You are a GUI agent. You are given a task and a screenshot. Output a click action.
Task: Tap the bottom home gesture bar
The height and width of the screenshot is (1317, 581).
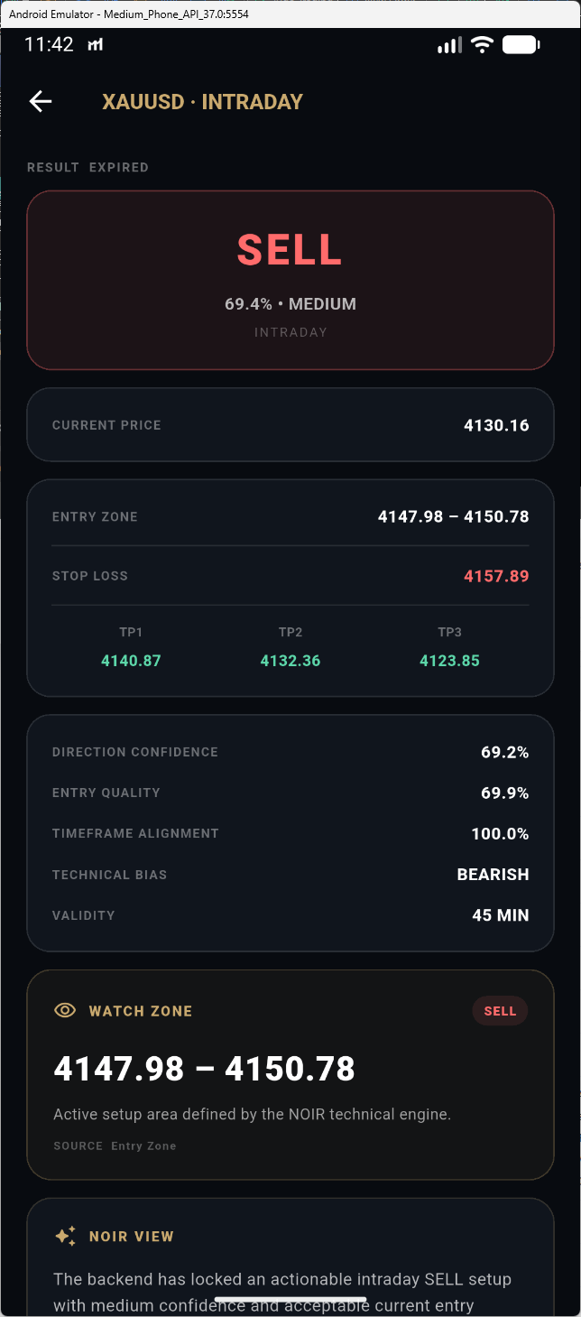click(290, 1300)
